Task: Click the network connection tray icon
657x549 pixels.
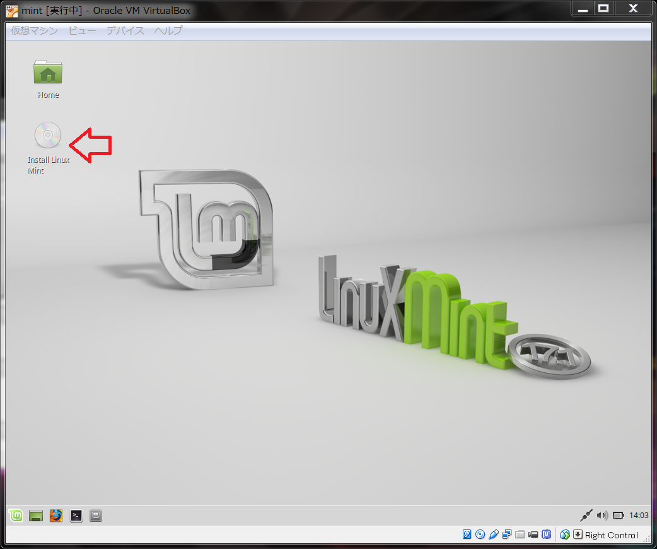Action: click(586, 516)
